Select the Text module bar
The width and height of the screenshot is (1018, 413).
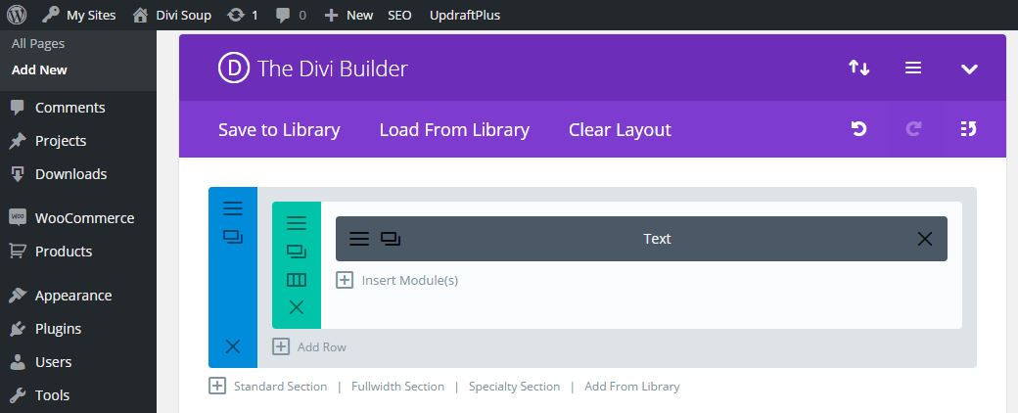(641, 239)
